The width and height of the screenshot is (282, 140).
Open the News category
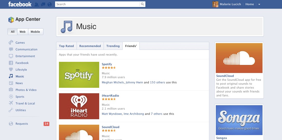19,83
